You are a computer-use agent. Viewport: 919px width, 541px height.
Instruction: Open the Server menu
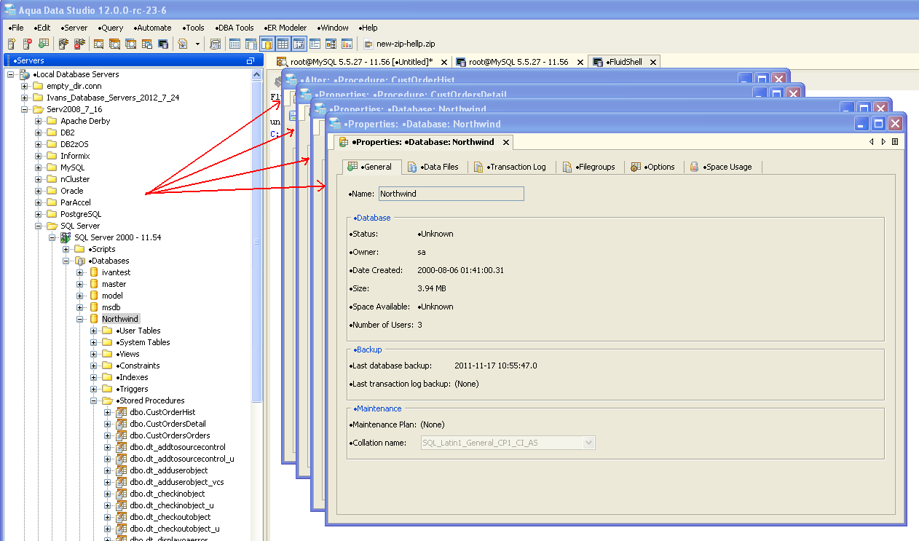coord(74,28)
